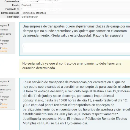Click the question 2 statement about paralización

click(76, 103)
